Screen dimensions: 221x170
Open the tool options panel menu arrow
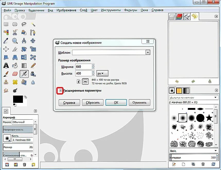click(x=36, y=111)
